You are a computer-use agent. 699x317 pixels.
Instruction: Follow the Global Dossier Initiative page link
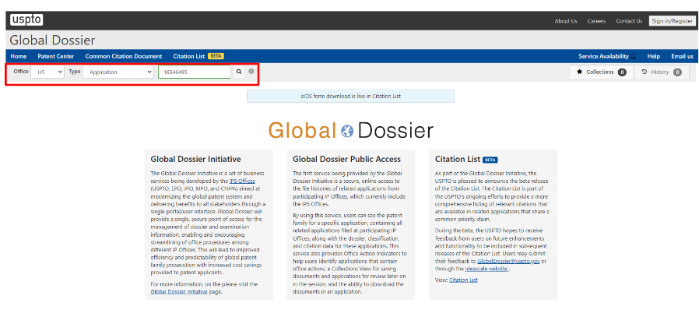click(x=179, y=291)
